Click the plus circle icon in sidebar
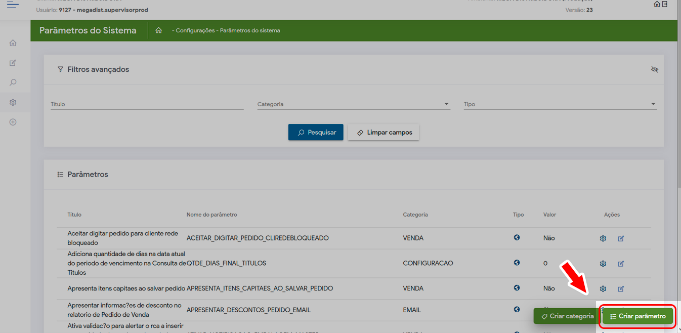This screenshot has width=681, height=333. click(13, 122)
